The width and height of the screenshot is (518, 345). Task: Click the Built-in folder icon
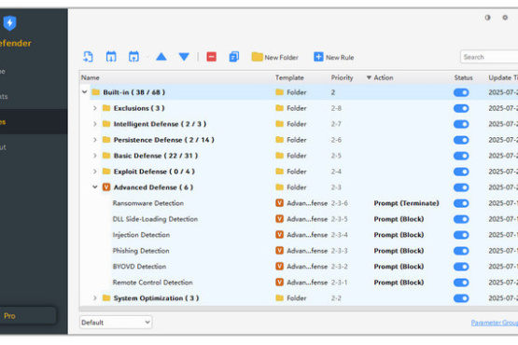point(96,92)
